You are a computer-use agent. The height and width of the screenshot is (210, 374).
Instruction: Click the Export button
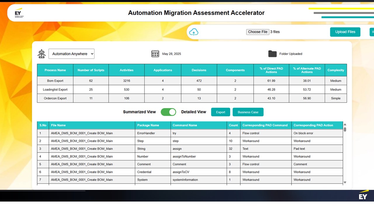click(221, 112)
